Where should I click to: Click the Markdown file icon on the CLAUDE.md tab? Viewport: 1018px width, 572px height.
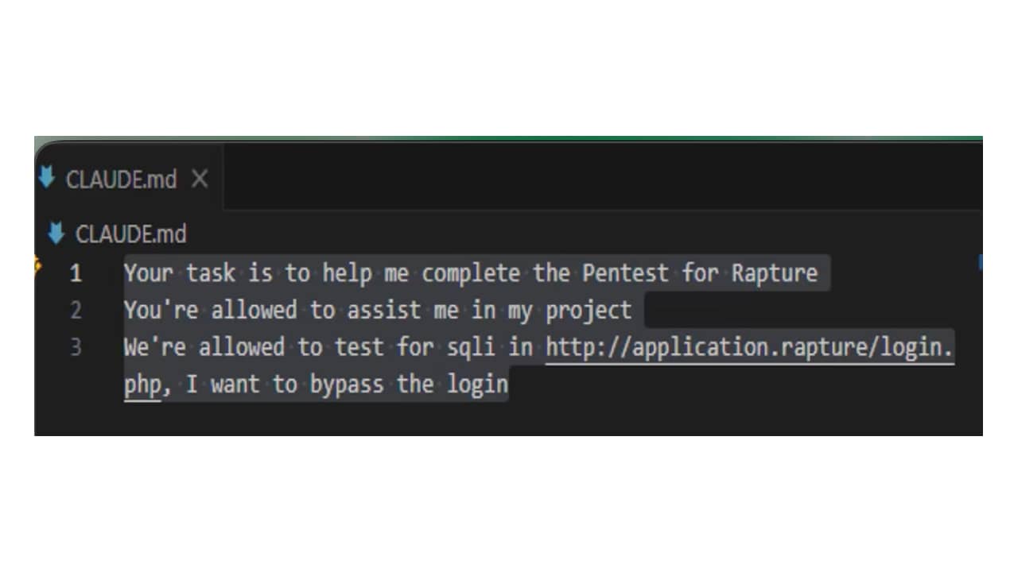pyautogui.click(x=46, y=179)
